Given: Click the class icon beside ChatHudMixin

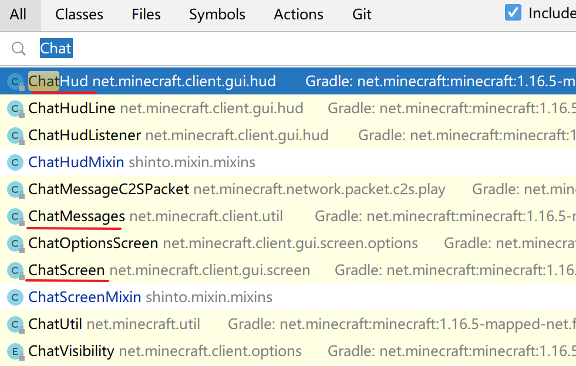Looking at the screenshot, I should coord(15,162).
